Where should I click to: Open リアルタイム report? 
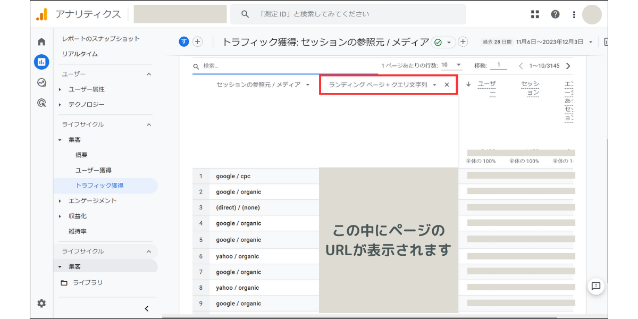[x=80, y=54]
